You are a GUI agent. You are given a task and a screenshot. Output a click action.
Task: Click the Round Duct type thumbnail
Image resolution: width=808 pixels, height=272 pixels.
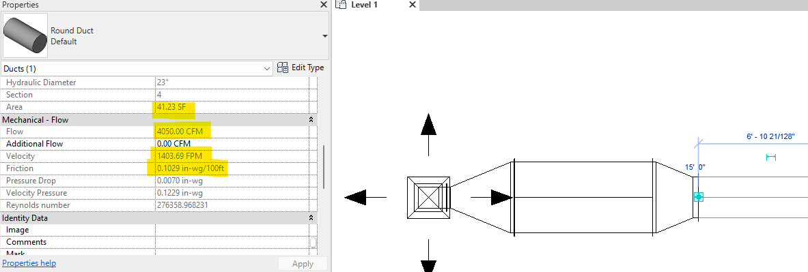tap(25, 36)
